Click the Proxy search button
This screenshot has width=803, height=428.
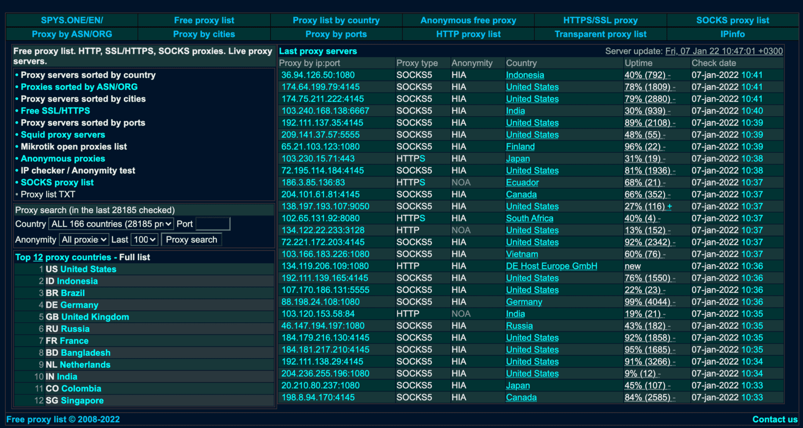point(191,239)
